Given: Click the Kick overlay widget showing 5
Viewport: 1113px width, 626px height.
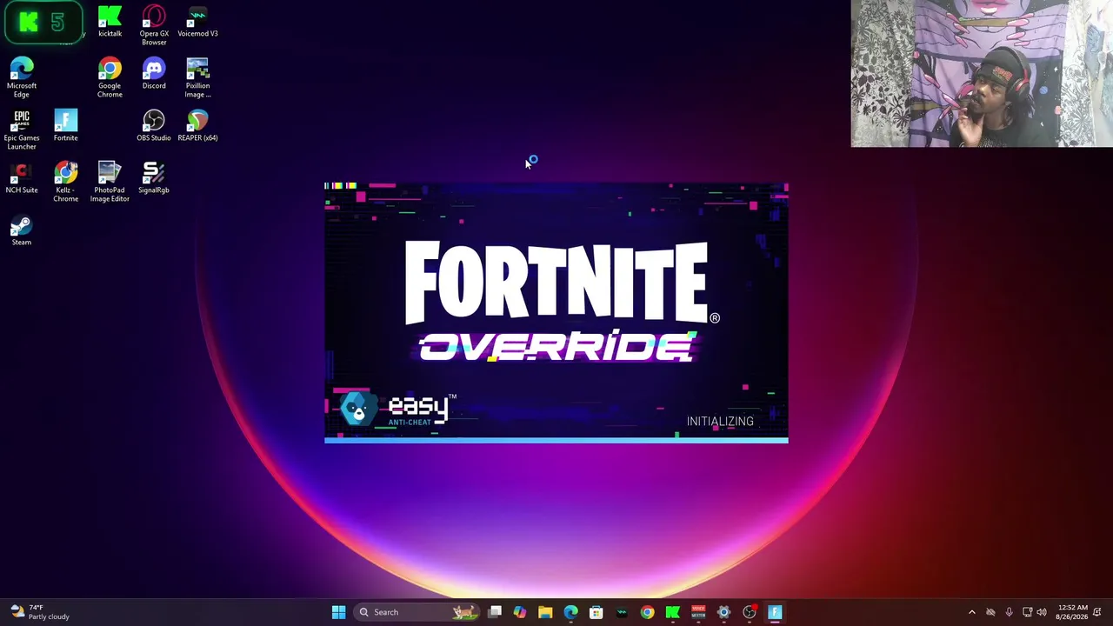Looking at the screenshot, I should click(43, 23).
